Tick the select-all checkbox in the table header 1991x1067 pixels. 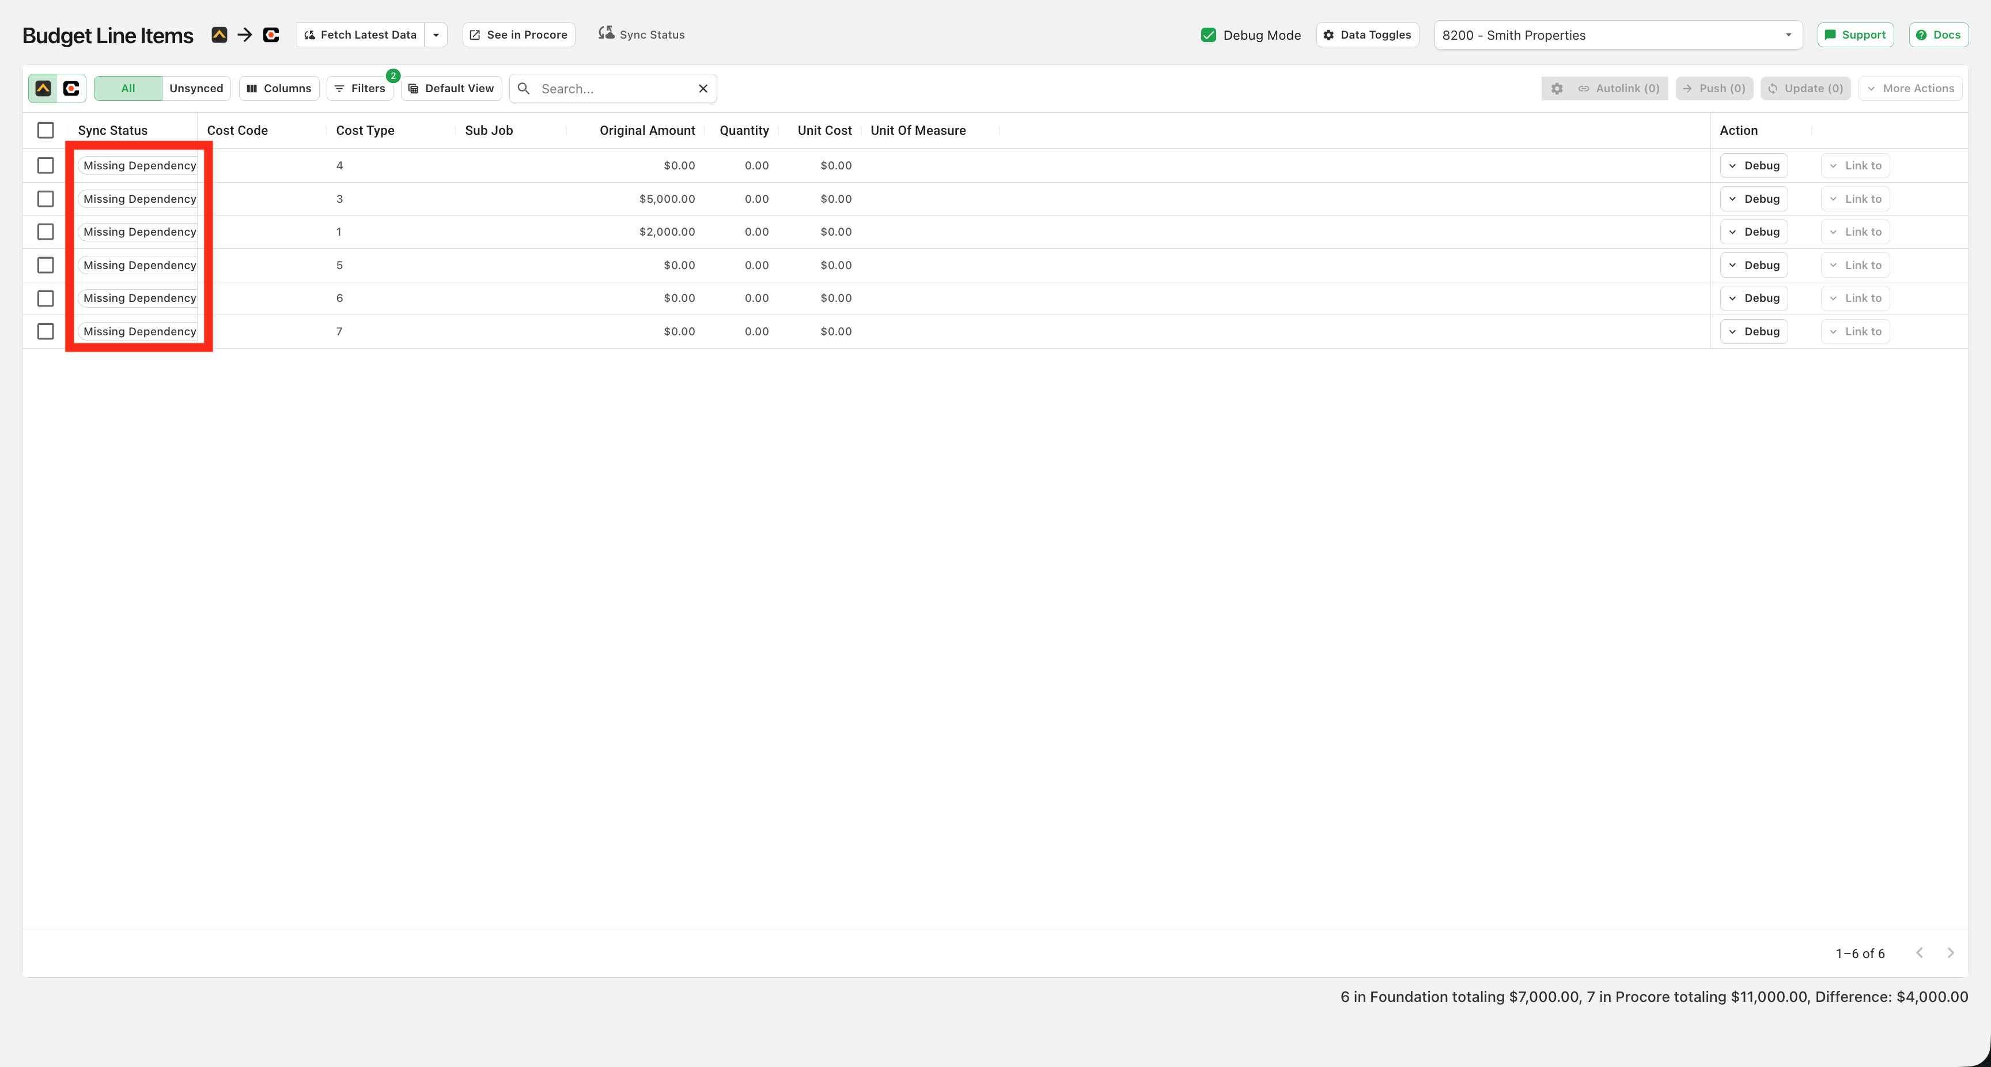click(x=46, y=130)
